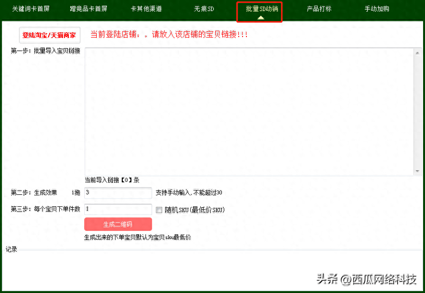This screenshot has width=425, height=293.
Task: Click the 当前导入链接 count label
Action: point(112,180)
